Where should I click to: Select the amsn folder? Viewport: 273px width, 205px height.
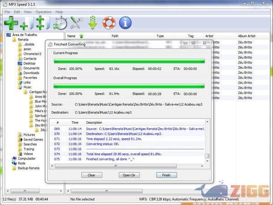point(25,49)
